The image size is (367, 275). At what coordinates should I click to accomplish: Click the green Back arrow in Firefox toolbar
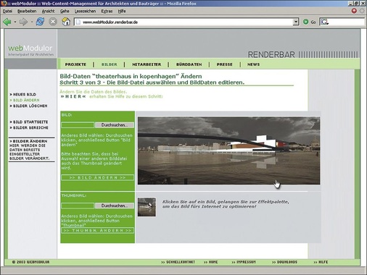(7, 22)
